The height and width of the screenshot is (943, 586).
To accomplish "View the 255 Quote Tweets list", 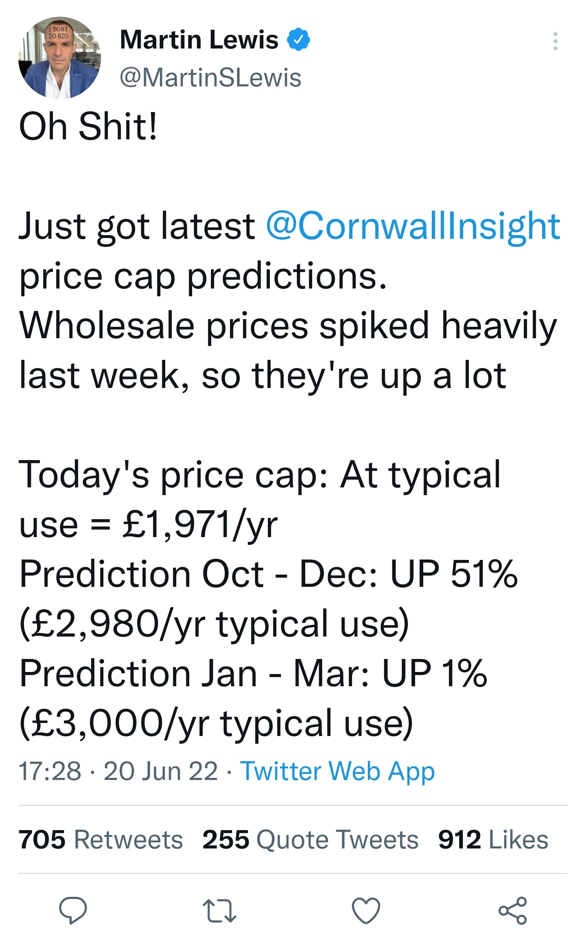I will click(310, 839).
